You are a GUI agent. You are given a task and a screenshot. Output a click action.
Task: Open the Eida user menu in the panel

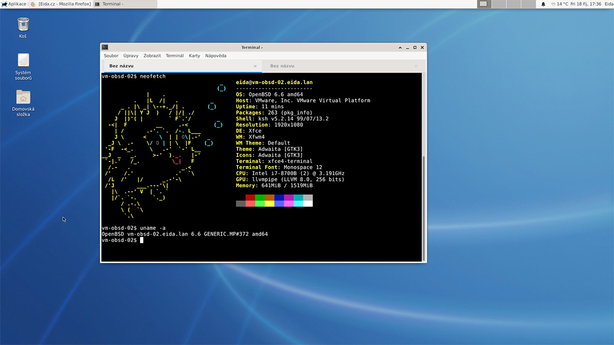click(609, 4)
